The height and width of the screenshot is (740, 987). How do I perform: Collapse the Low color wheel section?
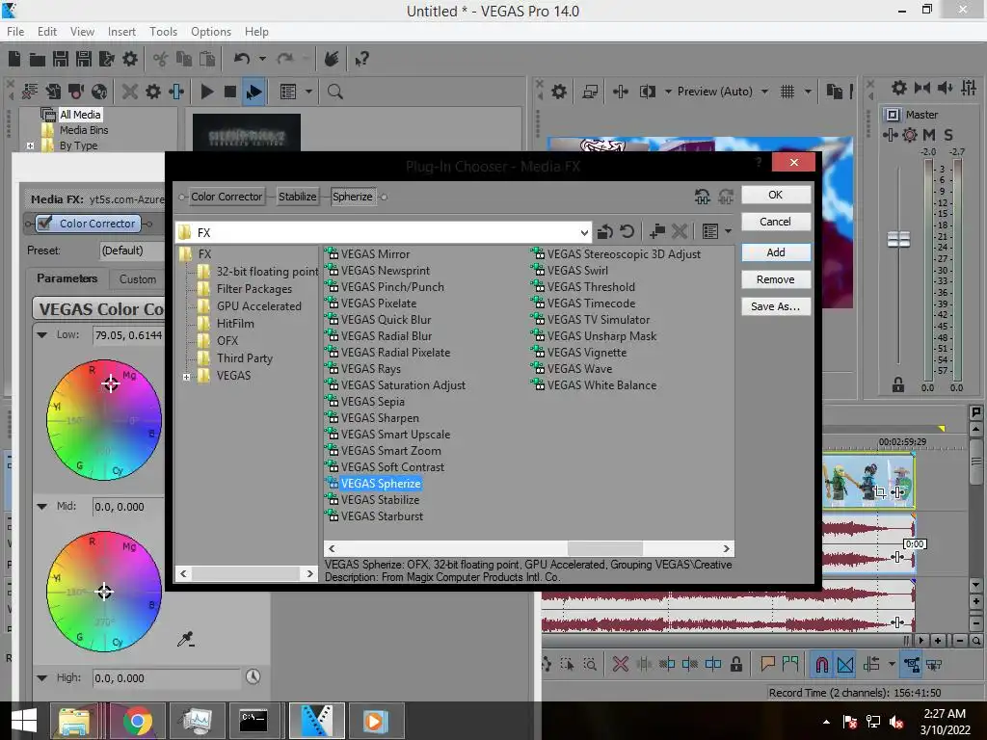41,334
